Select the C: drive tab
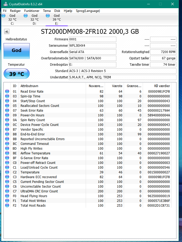 12,20
